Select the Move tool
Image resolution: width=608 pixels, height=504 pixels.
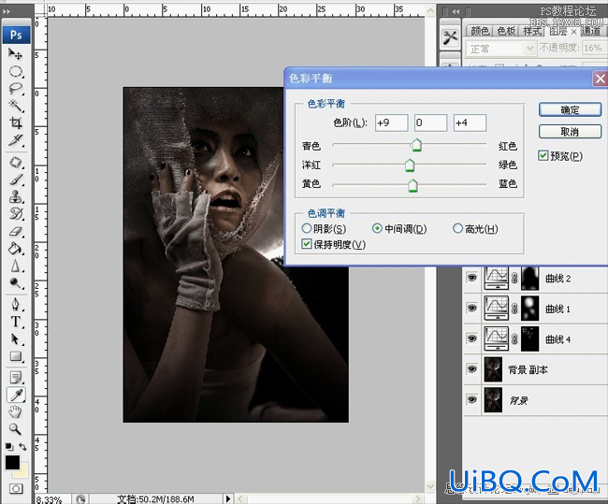pos(16,54)
